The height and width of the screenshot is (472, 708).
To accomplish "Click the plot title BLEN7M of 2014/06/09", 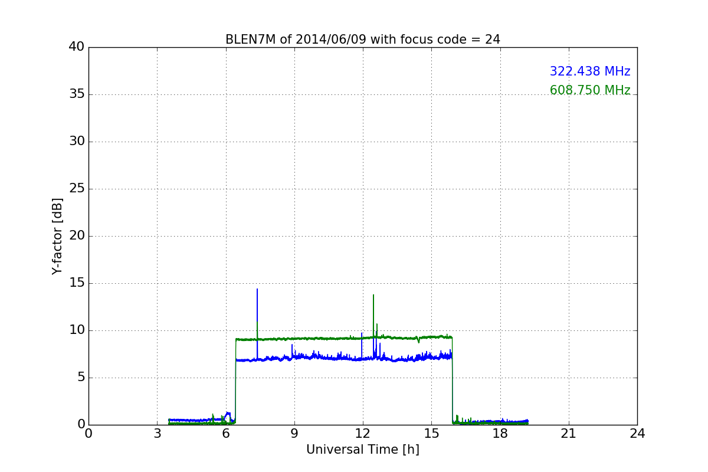I will pyautogui.click(x=362, y=40).
